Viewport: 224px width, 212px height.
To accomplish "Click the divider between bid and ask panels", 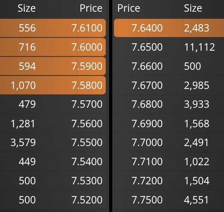I will click(x=110, y=106).
